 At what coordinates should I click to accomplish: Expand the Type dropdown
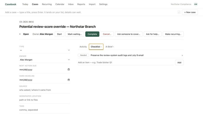45,50
